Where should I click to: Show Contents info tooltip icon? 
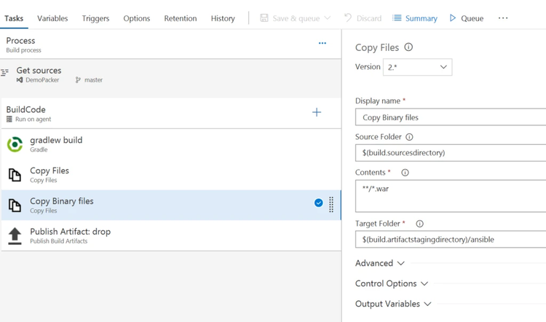[x=405, y=173]
